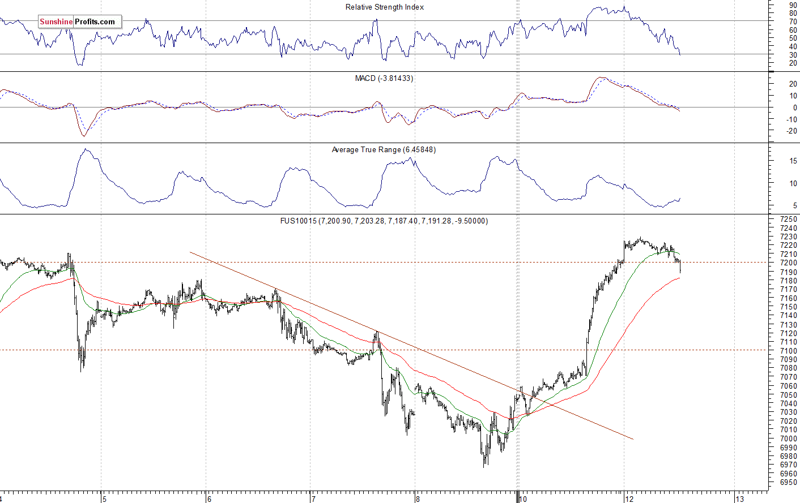
Task: Select the 30 label on RSI axis
Action: [x=793, y=55]
